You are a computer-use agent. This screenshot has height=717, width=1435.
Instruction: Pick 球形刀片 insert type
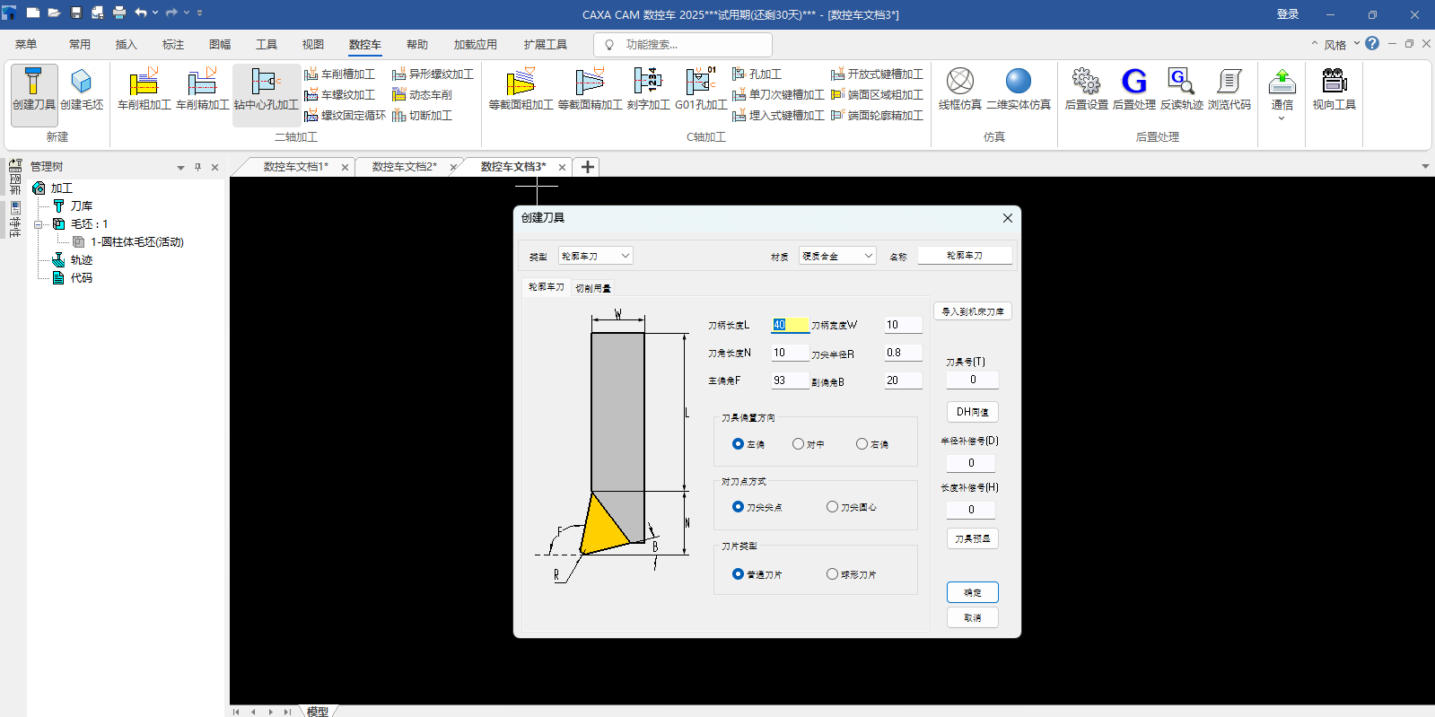pos(852,574)
